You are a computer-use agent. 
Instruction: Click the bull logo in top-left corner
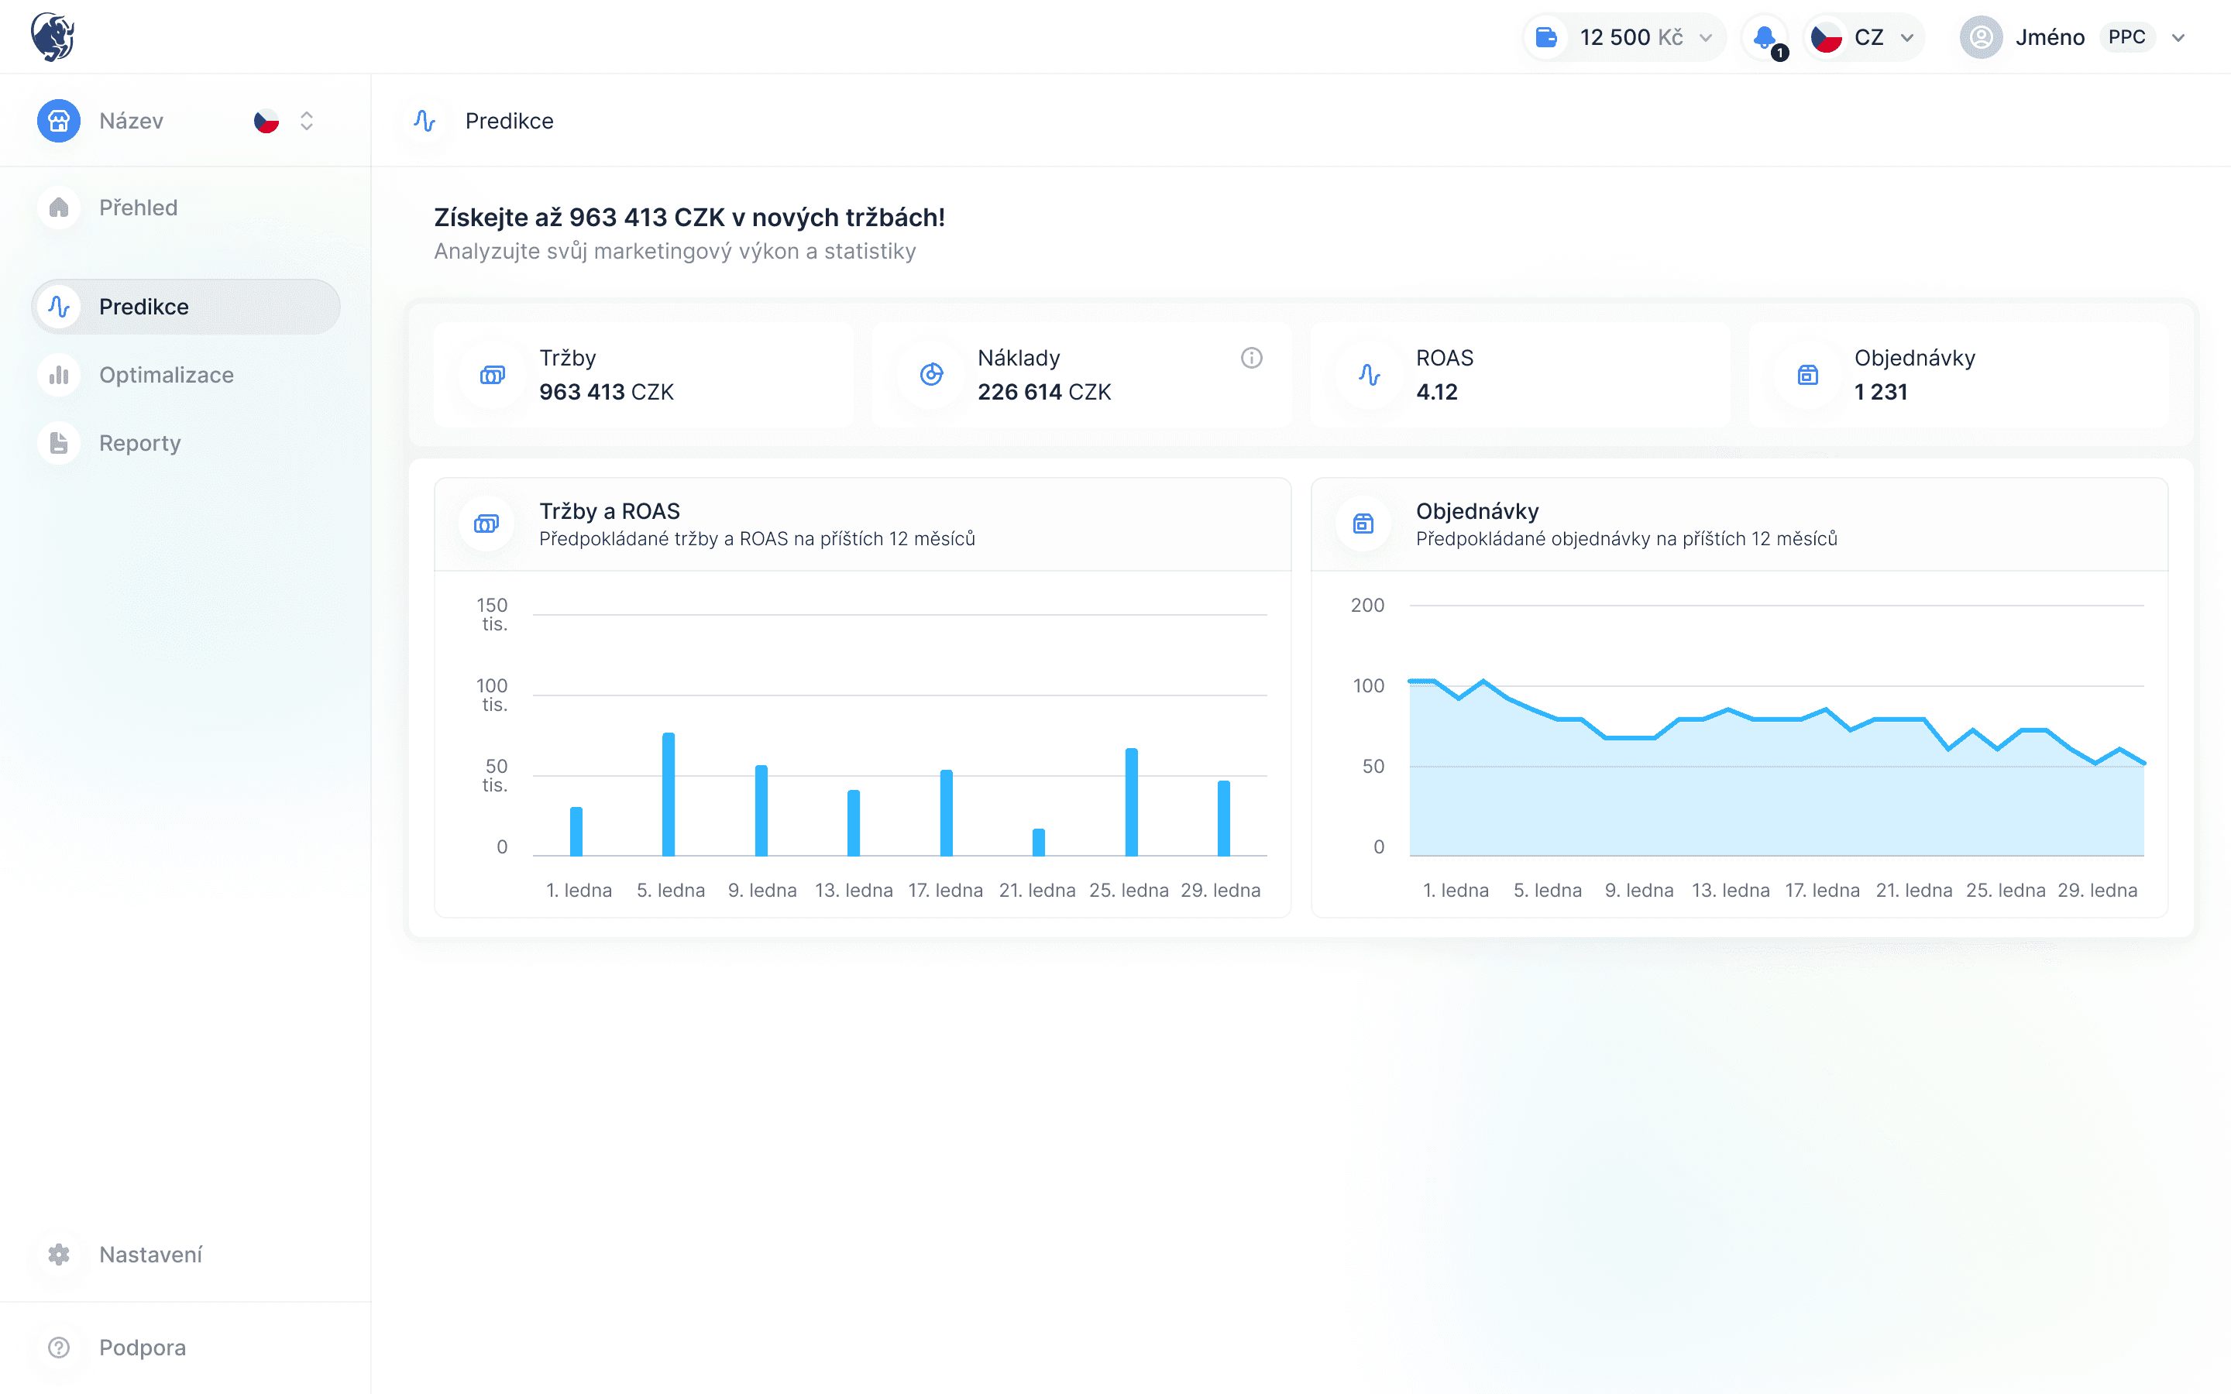[53, 37]
